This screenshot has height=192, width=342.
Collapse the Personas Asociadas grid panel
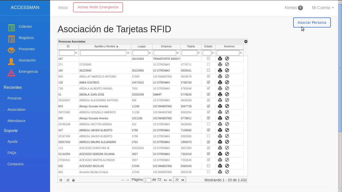click(246, 41)
